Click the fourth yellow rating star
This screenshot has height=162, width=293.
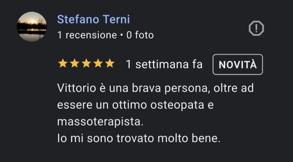pyautogui.click(x=98, y=64)
